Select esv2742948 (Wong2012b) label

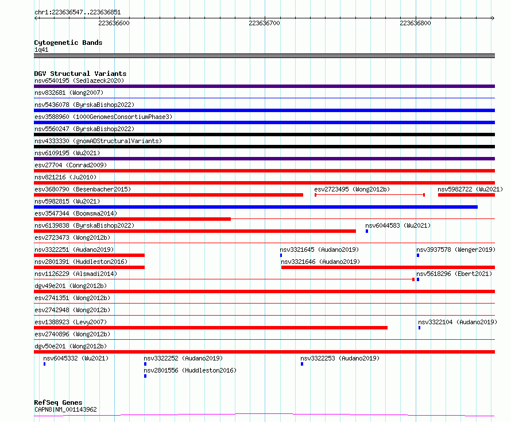click(x=72, y=310)
